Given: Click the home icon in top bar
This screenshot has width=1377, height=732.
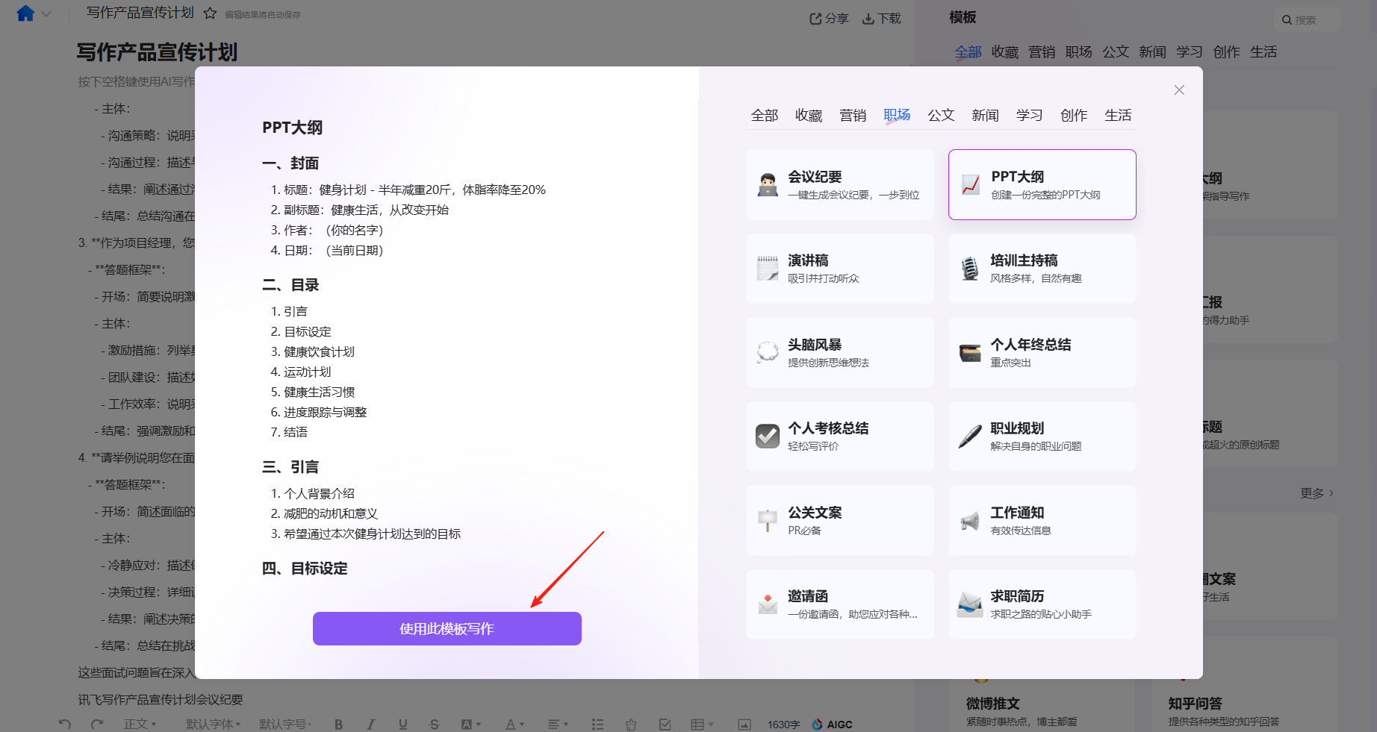Looking at the screenshot, I should (25, 13).
